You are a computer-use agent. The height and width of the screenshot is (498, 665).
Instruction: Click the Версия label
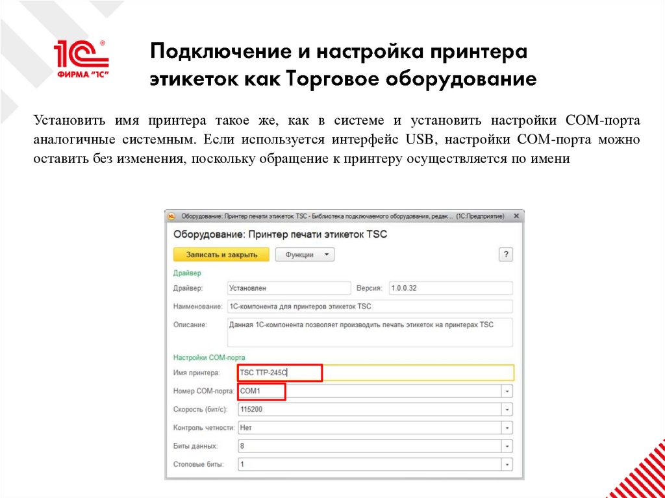click(x=370, y=288)
